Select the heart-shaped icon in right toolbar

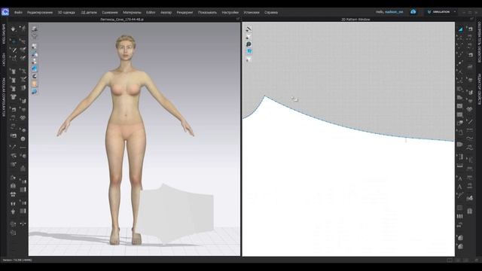(470, 108)
